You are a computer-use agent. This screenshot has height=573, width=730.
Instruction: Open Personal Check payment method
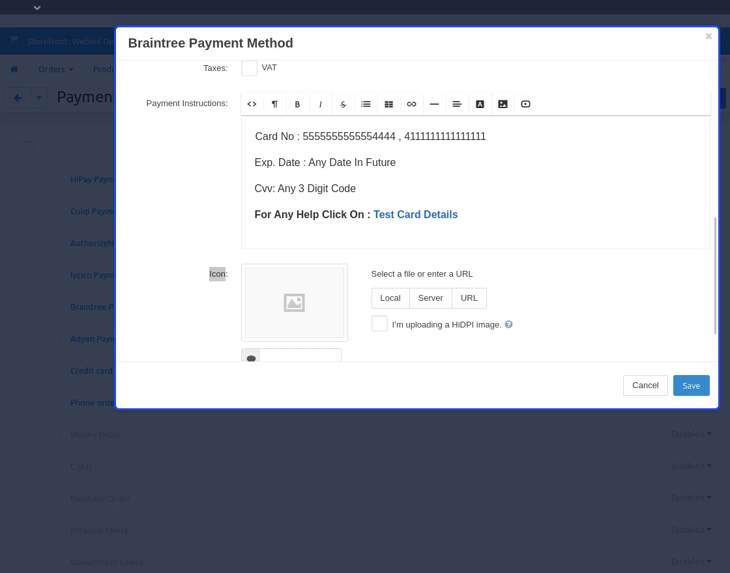click(99, 530)
